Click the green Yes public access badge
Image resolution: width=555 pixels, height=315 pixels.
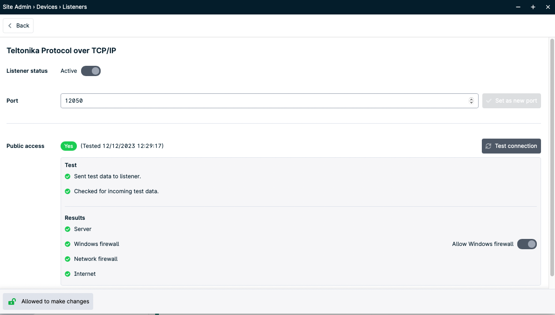click(x=69, y=146)
